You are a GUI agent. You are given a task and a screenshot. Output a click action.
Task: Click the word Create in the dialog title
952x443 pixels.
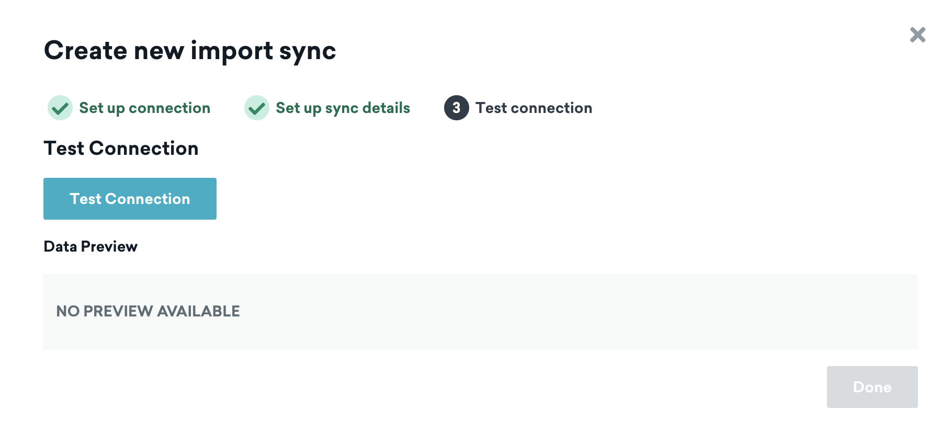pyautogui.click(x=86, y=51)
